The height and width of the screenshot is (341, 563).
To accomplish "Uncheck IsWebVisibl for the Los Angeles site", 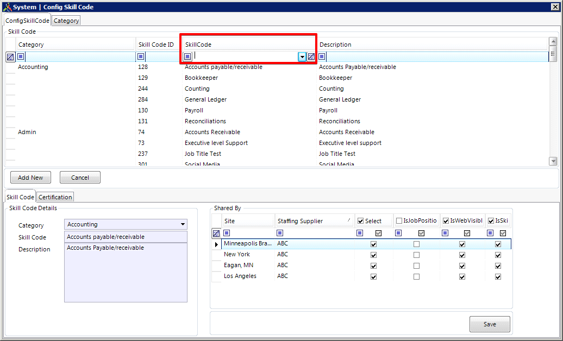I will coord(462,277).
